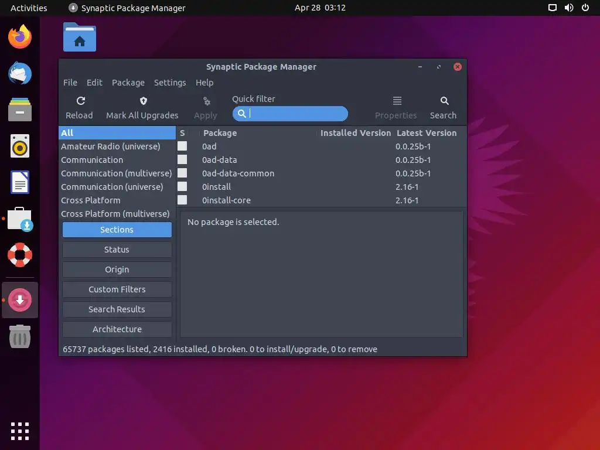Open the Files manager dock icon
Image resolution: width=600 pixels, height=450 pixels.
click(20, 110)
